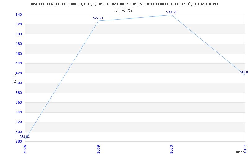The height and width of the screenshot is (155, 248).
Task: Click the 283.63 data point label
Action: point(25,137)
